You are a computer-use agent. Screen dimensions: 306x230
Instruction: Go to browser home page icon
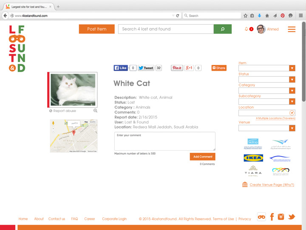(267, 16)
